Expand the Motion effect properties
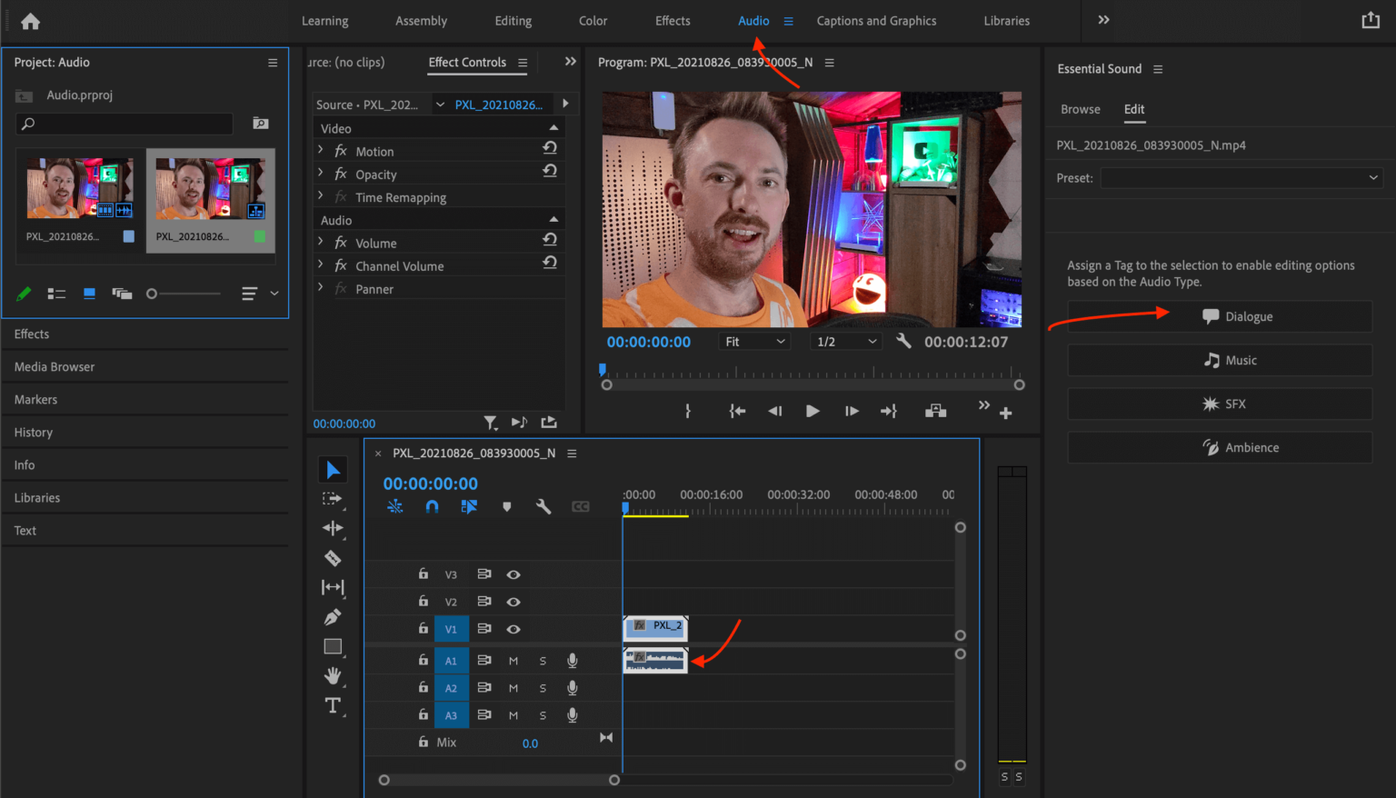 [x=320, y=150]
